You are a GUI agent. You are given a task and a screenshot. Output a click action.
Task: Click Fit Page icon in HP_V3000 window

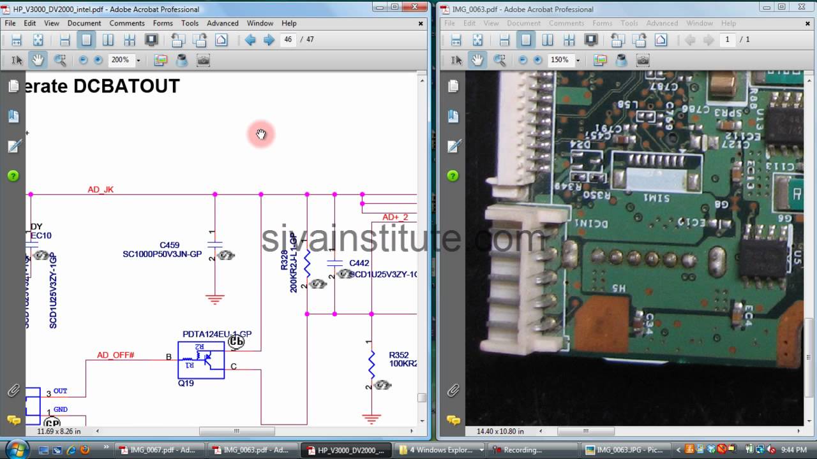coord(38,40)
